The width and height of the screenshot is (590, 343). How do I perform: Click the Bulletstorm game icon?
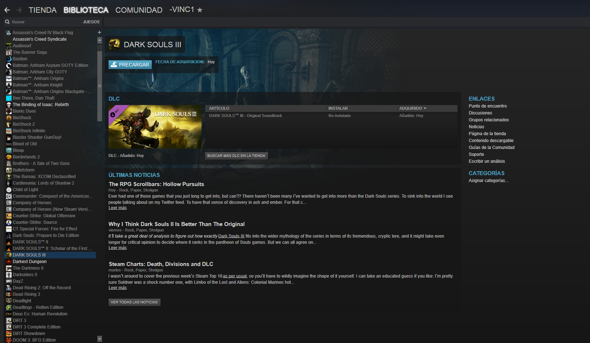9,170
